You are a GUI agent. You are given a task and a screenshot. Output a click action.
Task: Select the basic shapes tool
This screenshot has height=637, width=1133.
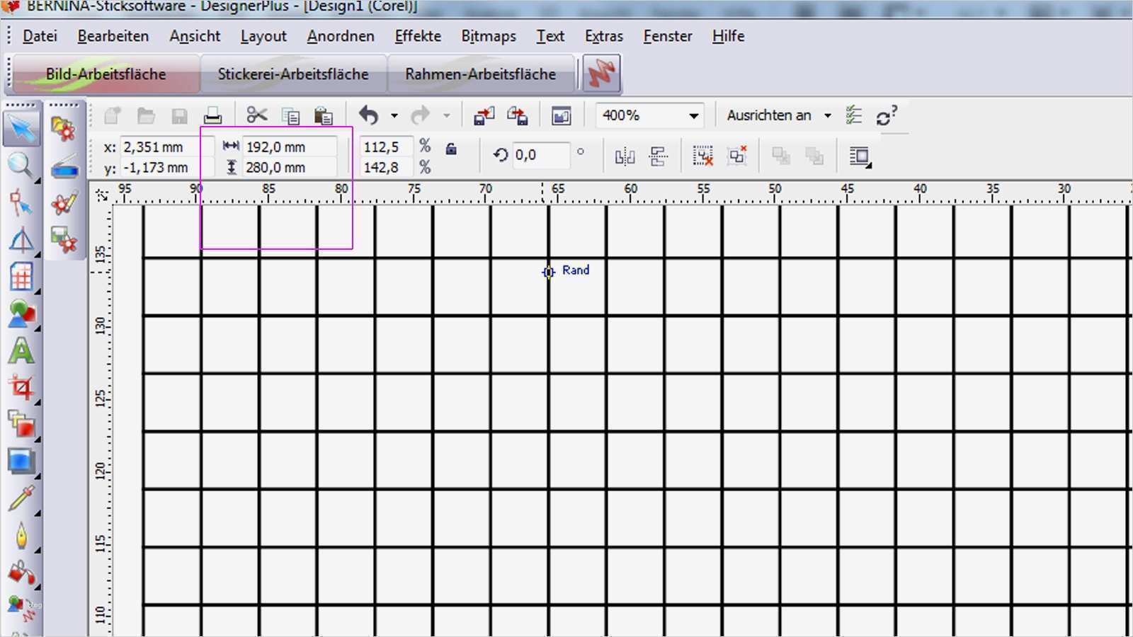(x=21, y=314)
